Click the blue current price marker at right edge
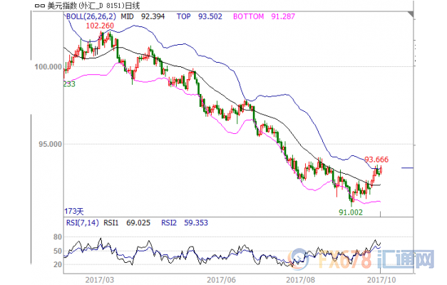Image resolution: width=447 pixels, height=285 pixels. coord(407,168)
